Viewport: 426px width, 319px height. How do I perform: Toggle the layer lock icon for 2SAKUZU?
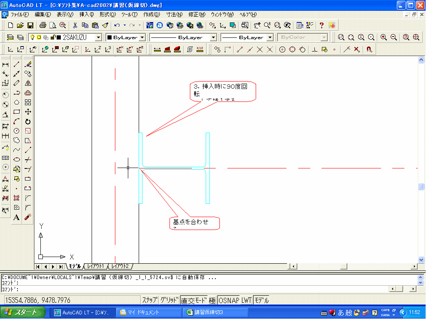click(x=53, y=37)
